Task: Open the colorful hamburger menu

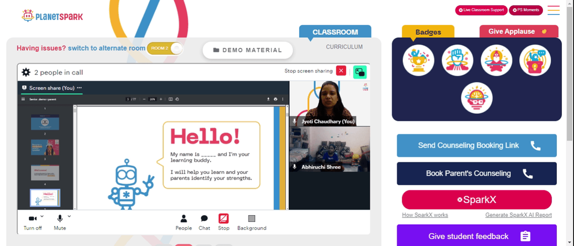Action: click(553, 10)
